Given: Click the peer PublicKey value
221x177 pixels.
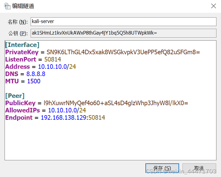Looking at the screenshot, I should click(116, 103).
